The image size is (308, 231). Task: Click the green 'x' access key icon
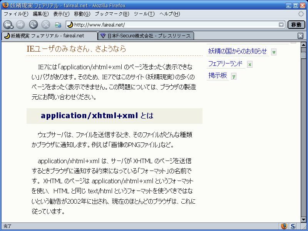pos(249,64)
